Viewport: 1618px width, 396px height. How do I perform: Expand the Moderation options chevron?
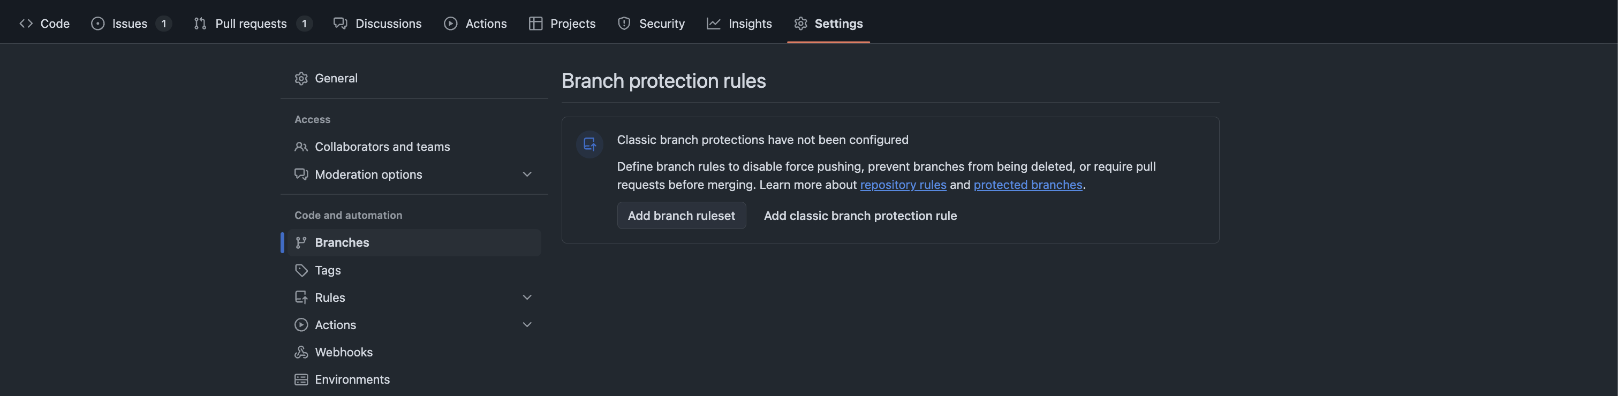pyautogui.click(x=527, y=174)
